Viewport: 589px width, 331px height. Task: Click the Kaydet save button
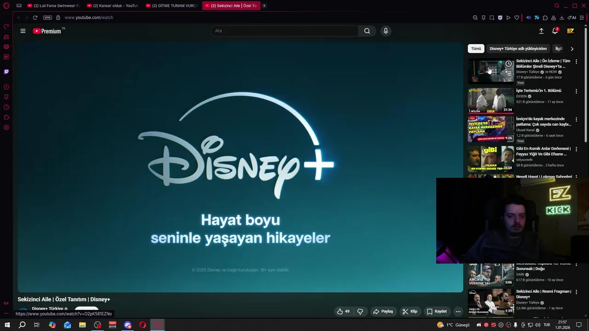437,311
